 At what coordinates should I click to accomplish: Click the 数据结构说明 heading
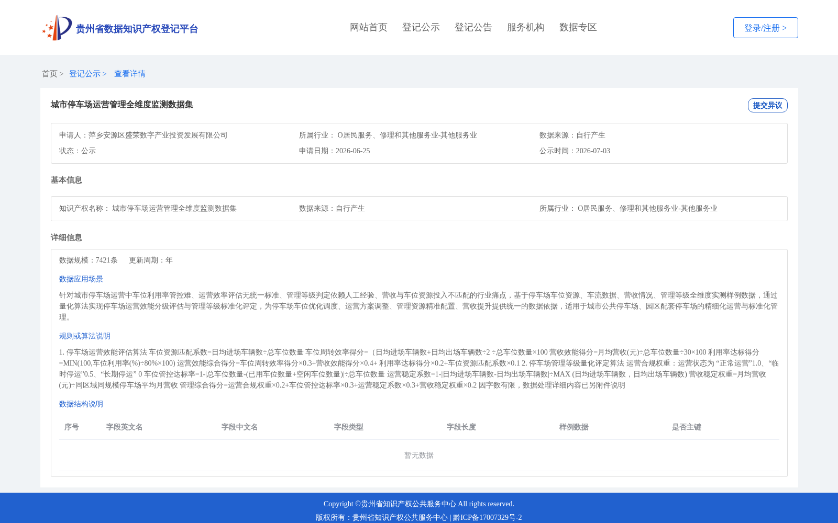pyautogui.click(x=81, y=404)
